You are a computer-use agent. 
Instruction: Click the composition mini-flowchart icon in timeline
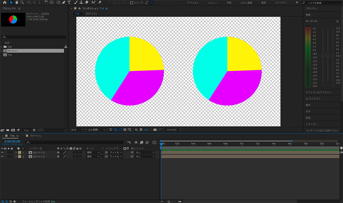129,142
